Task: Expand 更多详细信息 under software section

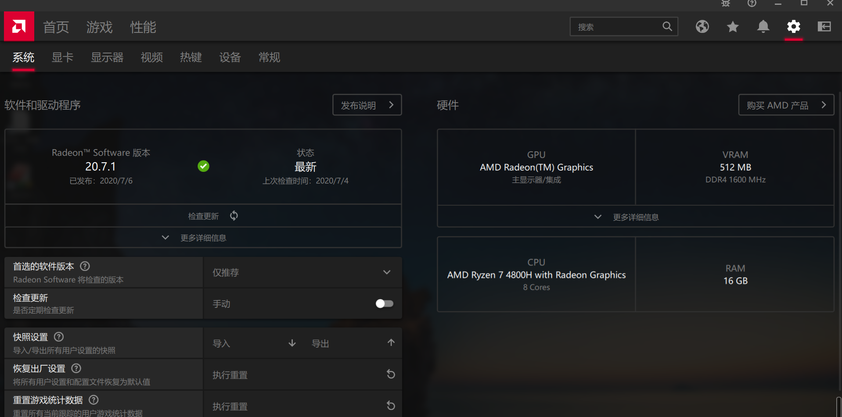Action: [x=203, y=238]
